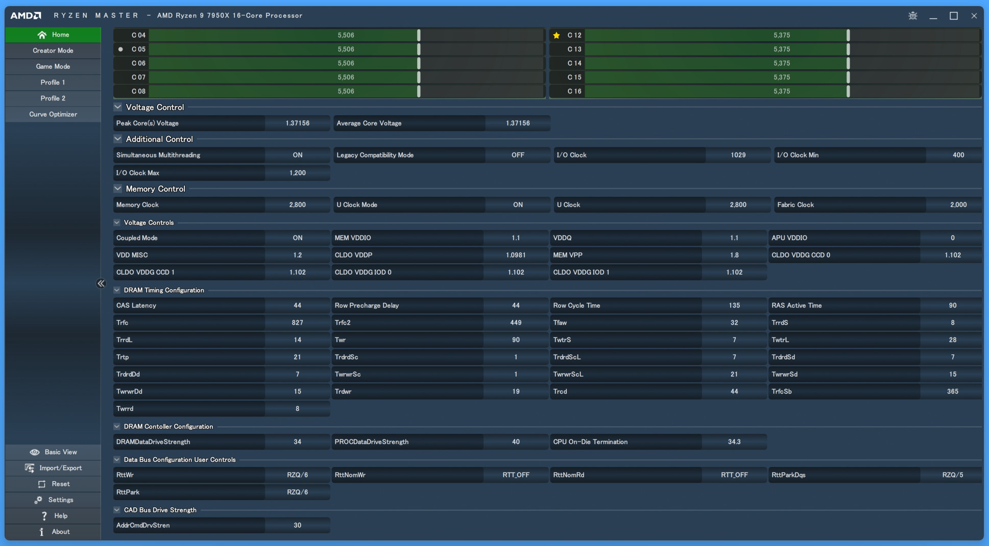989x546 pixels.
Task: Collapse the Memory Control section
Action: pyautogui.click(x=118, y=189)
